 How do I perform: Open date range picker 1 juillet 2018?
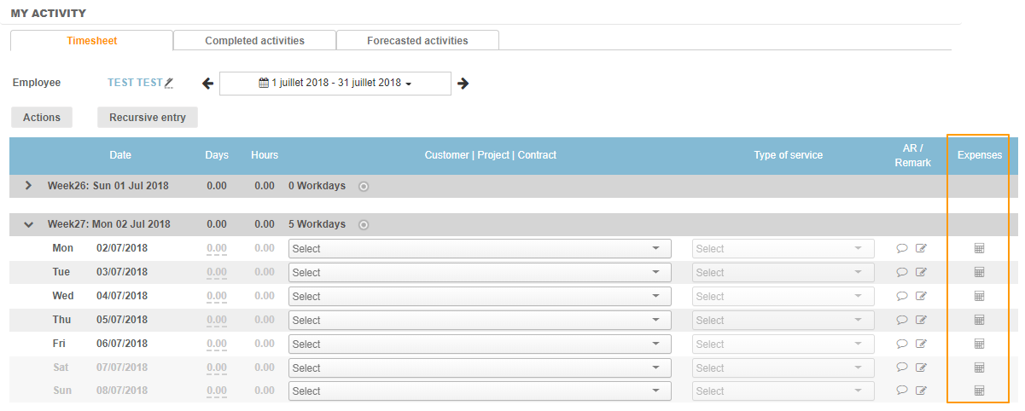pos(335,84)
